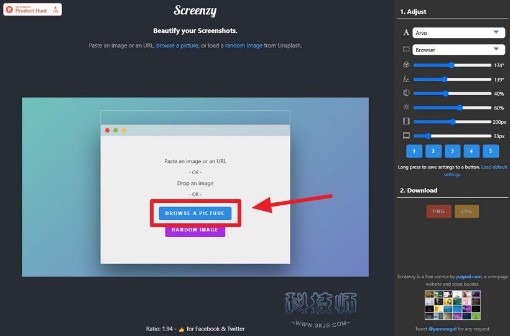
Task: Load preset button 5
Action: pos(491,151)
